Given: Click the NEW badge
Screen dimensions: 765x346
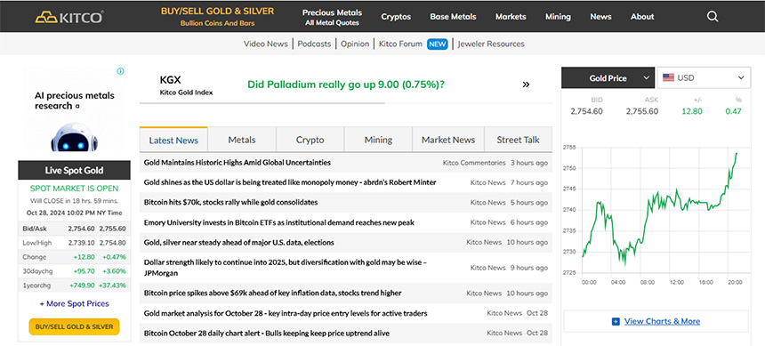Looking at the screenshot, I should click(437, 44).
